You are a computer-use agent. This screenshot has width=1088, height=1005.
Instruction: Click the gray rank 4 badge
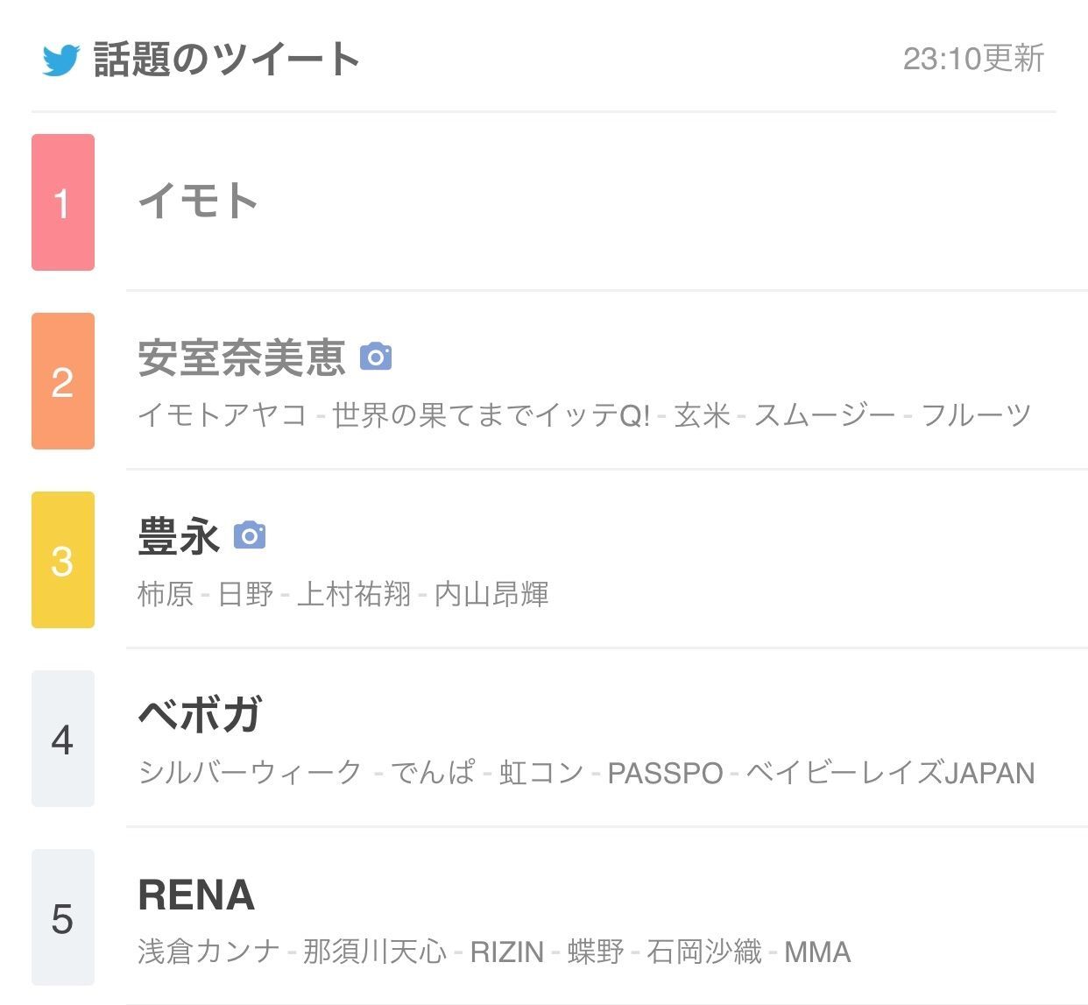click(63, 739)
